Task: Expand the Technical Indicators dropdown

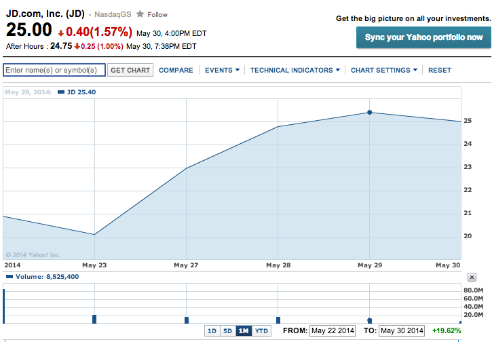Action: point(295,70)
